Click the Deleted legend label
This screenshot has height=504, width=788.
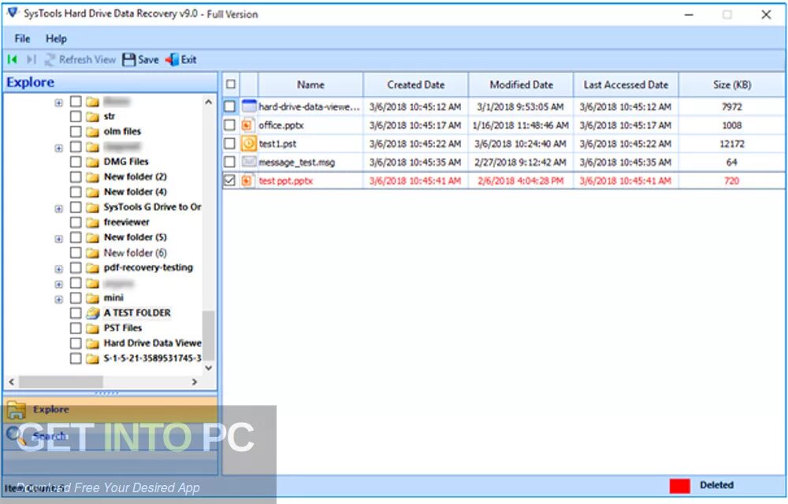(716, 485)
